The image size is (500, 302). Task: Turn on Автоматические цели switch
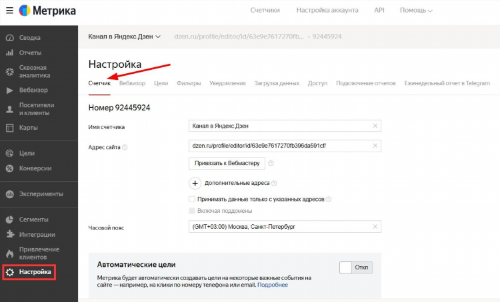[356, 267]
